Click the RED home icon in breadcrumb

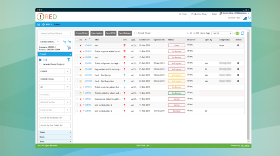pos(43,24)
